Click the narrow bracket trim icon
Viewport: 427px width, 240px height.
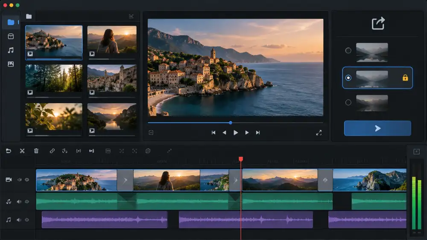(x=79, y=151)
